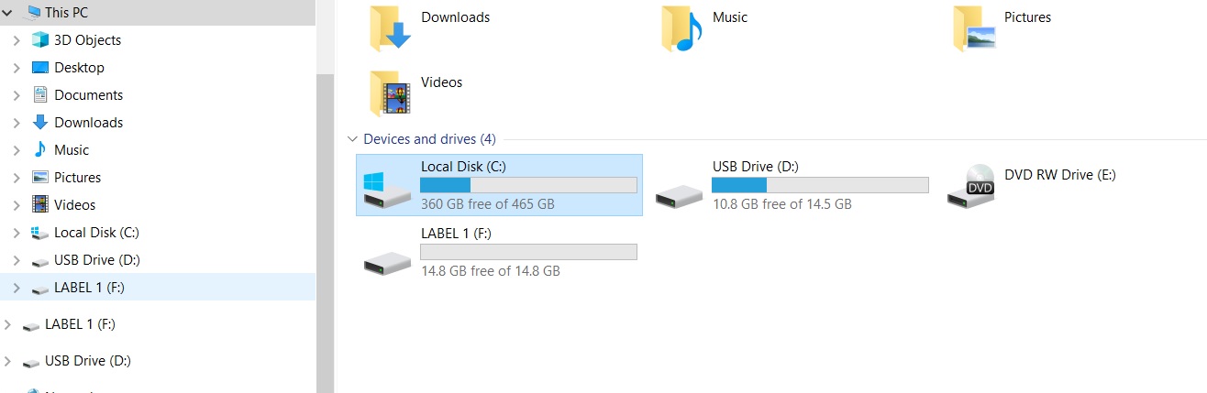Click the 3D Objects icon in sidebar
Screen dimensions: 1207x393
39,40
